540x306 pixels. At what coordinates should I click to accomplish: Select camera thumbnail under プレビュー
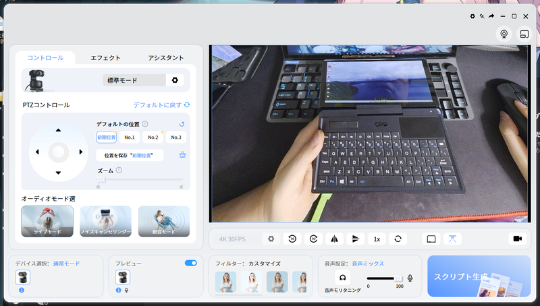coord(122,277)
